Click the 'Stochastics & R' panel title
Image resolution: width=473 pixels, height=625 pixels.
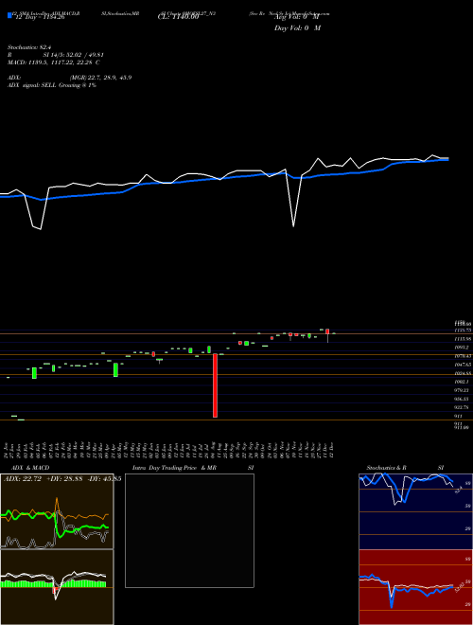[386, 468]
